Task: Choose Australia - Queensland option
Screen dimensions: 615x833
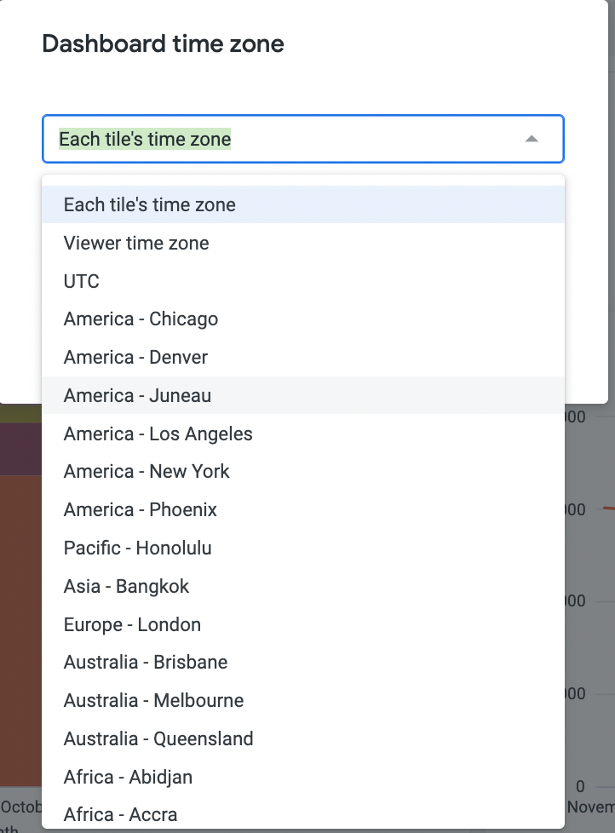Action: tap(158, 738)
